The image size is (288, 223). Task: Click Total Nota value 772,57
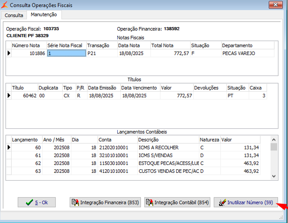click(170, 53)
